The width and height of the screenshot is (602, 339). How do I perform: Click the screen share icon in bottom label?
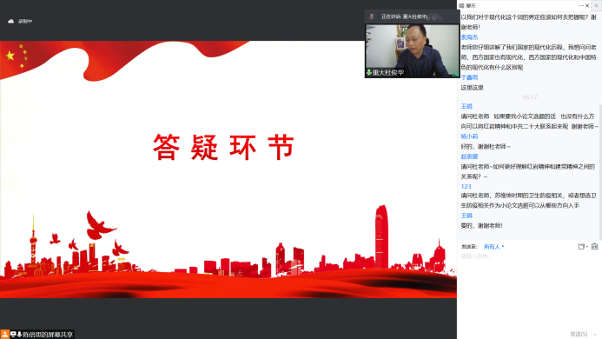[x=13, y=335]
